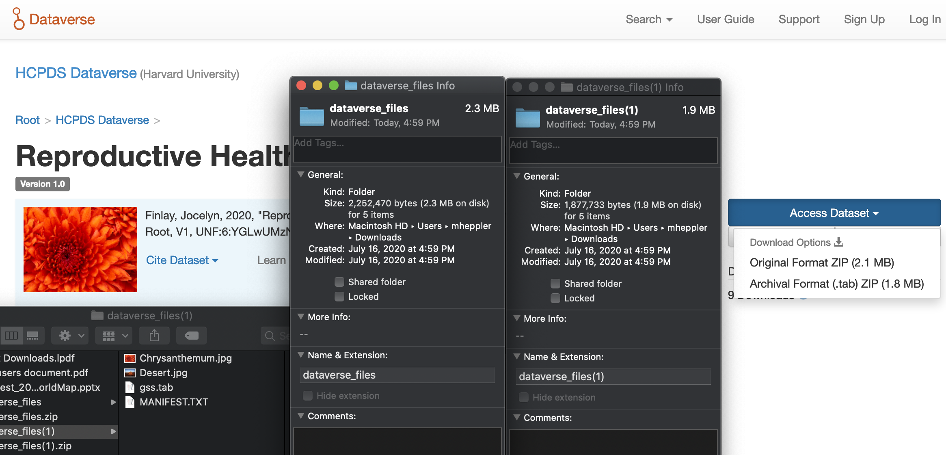Open Finder group-by arrangement menu

pos(114,336)
